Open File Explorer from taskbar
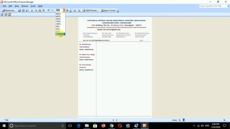The width and height of the screenshot is (230, 129). (87, 126)
